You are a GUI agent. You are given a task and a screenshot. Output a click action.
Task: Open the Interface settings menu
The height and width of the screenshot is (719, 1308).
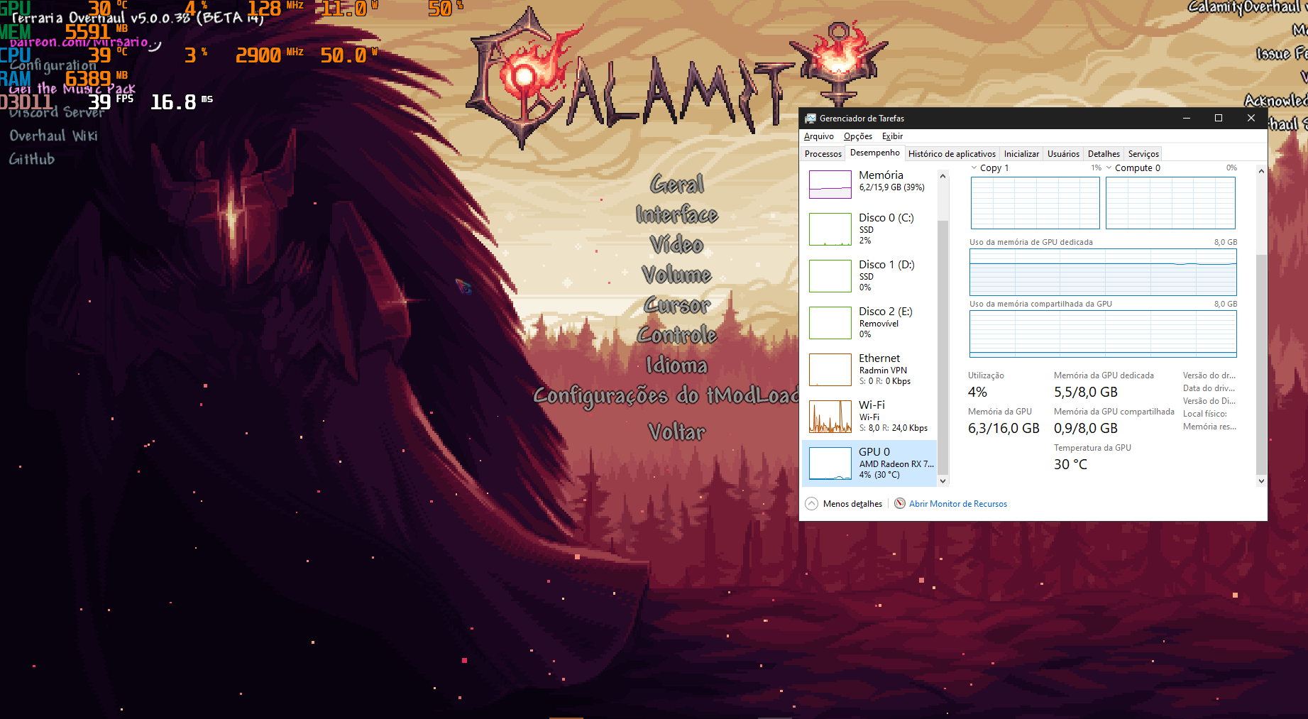tap(677, 214)
